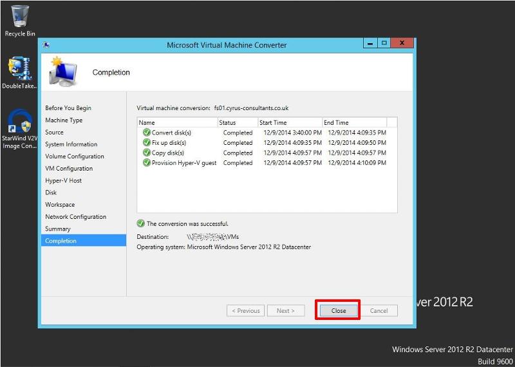Go to Machine Type step

tap(64, 120)
